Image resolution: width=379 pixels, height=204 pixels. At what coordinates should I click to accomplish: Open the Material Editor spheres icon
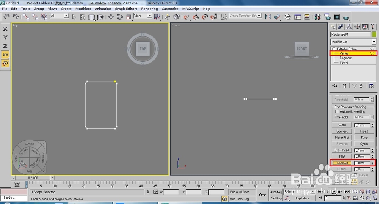point(317,17)
